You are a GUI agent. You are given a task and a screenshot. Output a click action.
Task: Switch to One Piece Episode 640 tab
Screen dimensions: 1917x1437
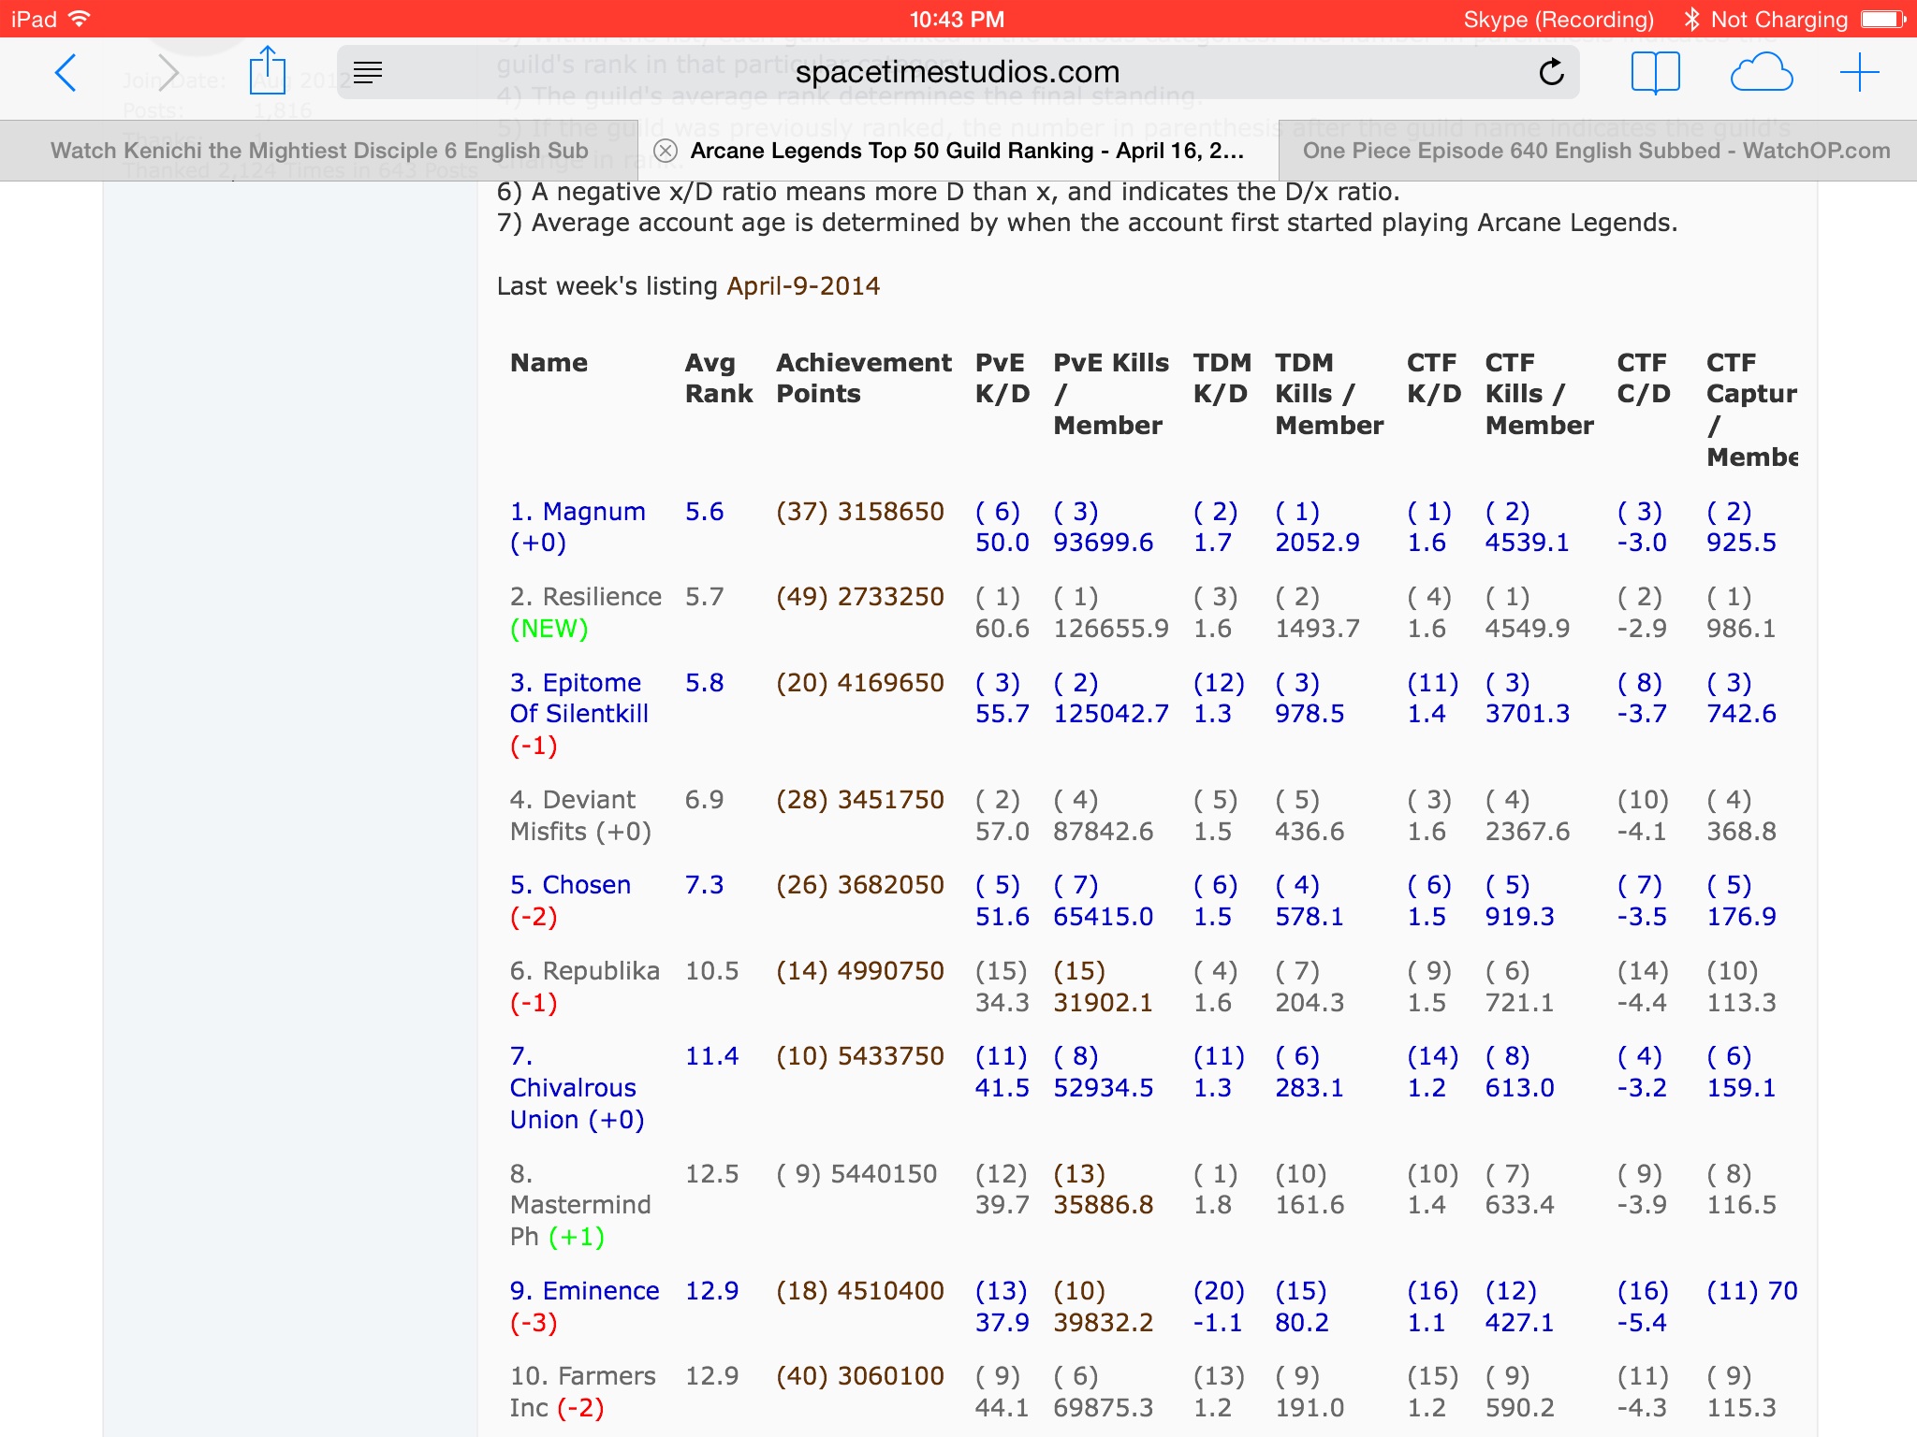1597,151
